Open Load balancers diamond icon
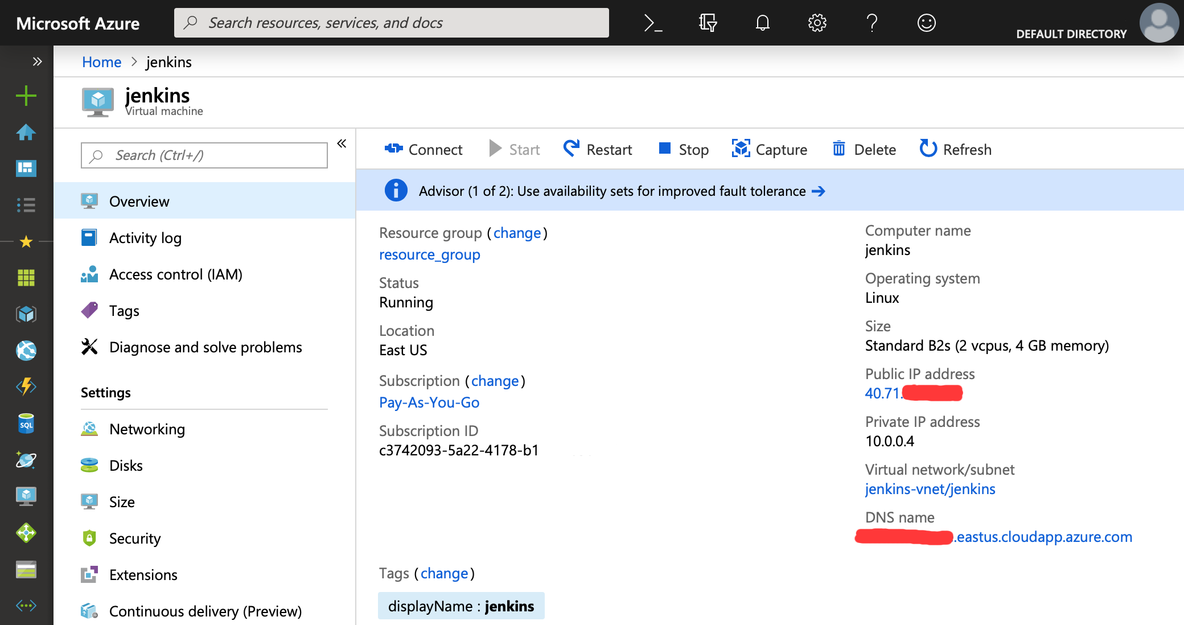This screenshot has height=625, width=1184. (x=26, y=533)
